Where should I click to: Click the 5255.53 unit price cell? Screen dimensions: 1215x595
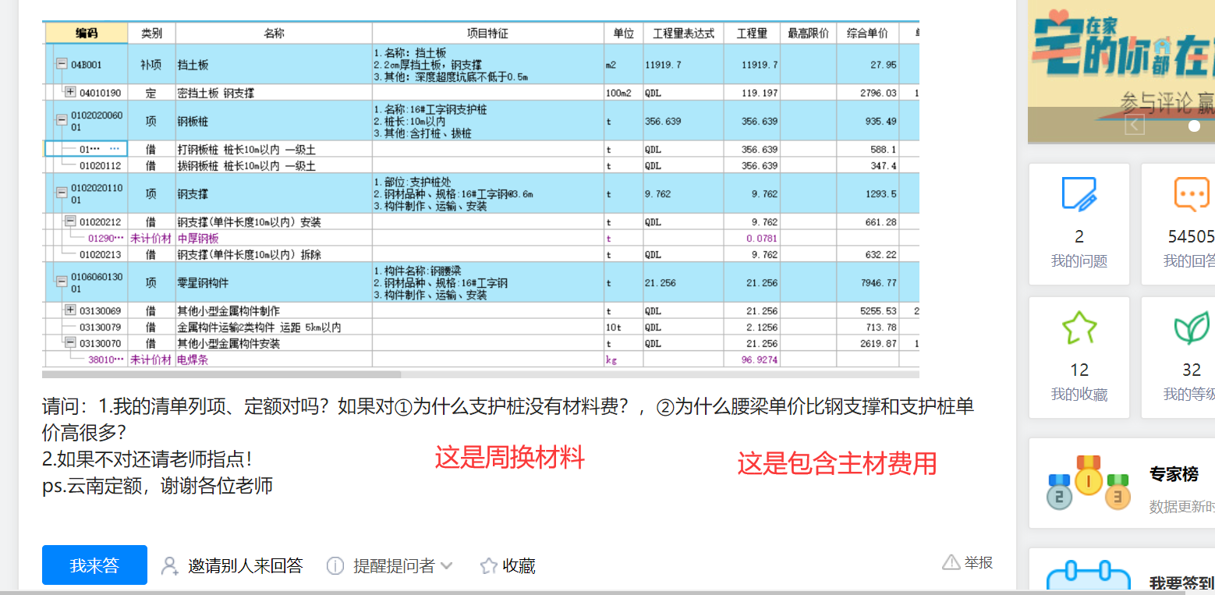pyautogui.click(x=867, y=311)
